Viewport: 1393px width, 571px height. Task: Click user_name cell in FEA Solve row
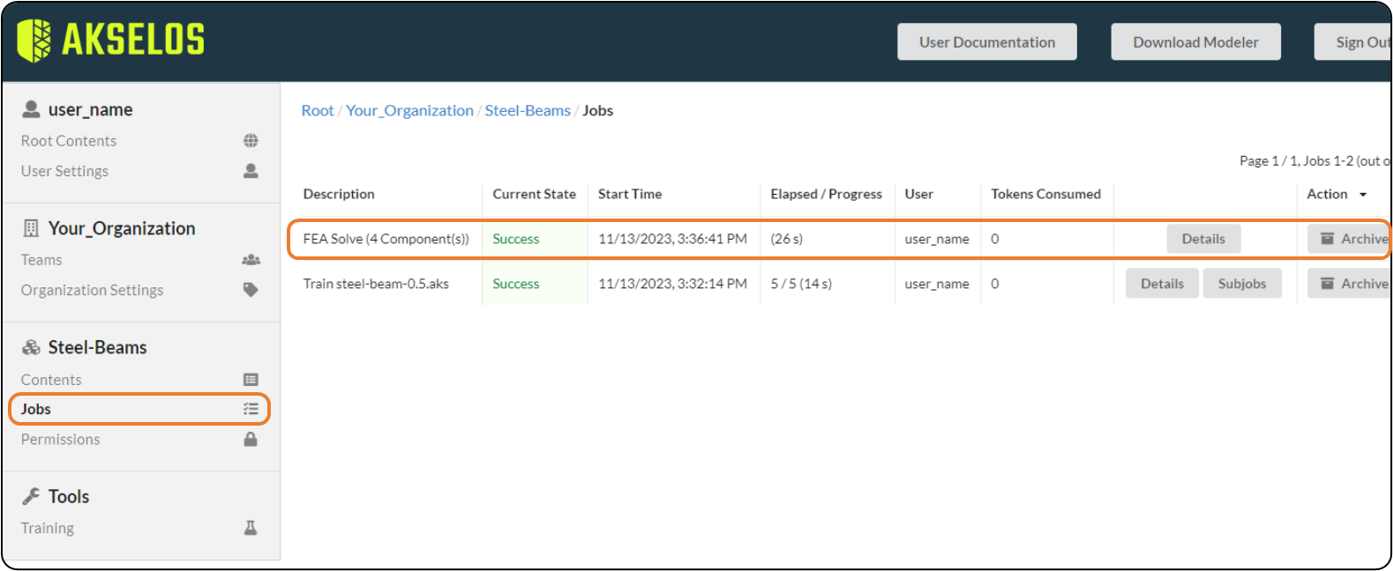coord(937,239)
